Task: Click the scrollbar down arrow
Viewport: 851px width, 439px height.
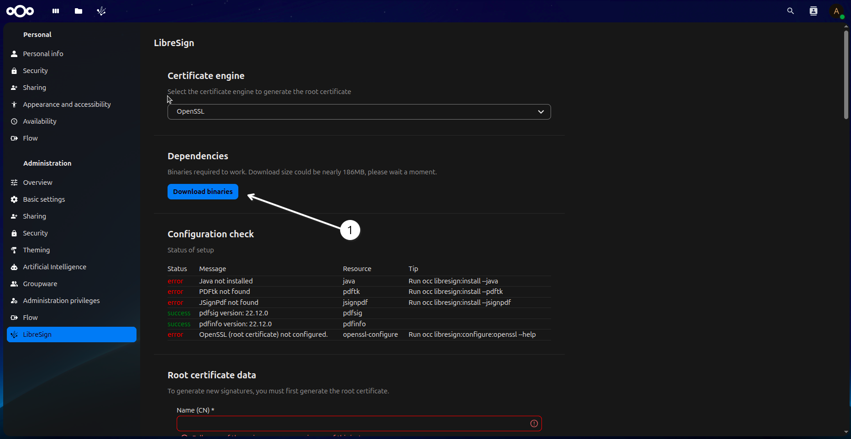Action: [x=846, y=432]
